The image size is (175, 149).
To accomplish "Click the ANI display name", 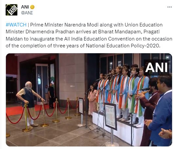I will point(25,7).
